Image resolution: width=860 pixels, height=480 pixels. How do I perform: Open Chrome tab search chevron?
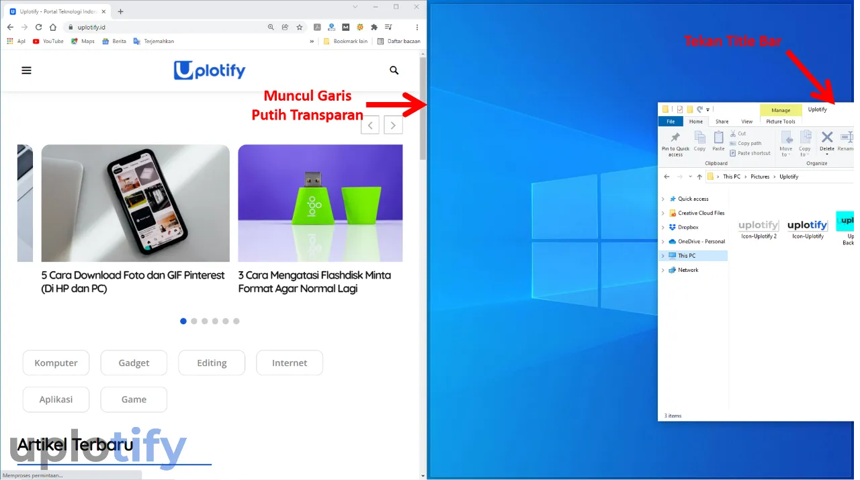click(356, 6)
